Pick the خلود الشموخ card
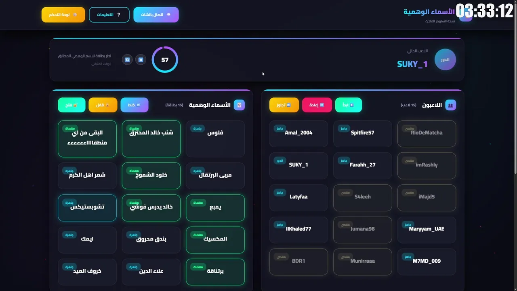This screenshot has width=517, height=291. point(151,176)
